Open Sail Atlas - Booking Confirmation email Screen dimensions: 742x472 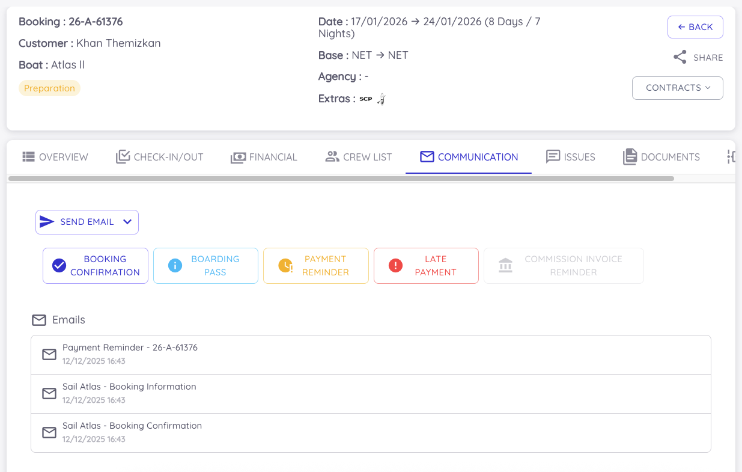pyautogui.click(x=371, y=433)
